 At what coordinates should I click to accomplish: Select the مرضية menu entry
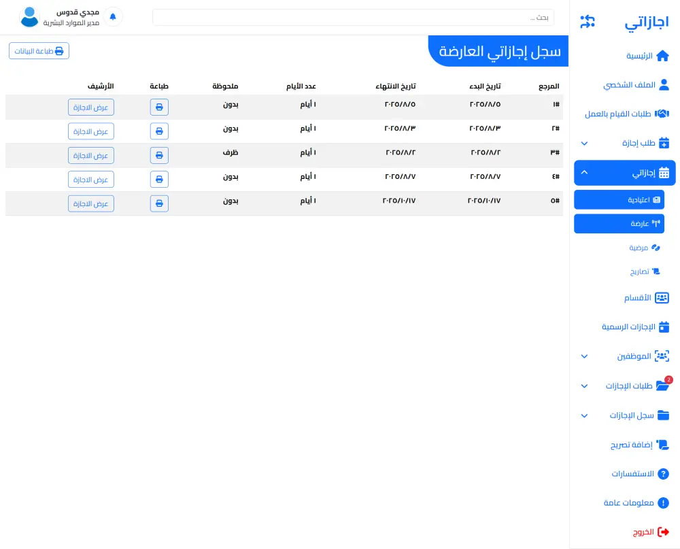(x=643, y=248)
